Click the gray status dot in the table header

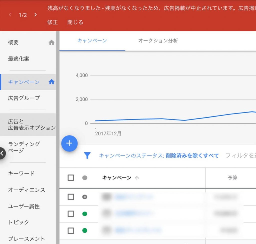[85, 177]
